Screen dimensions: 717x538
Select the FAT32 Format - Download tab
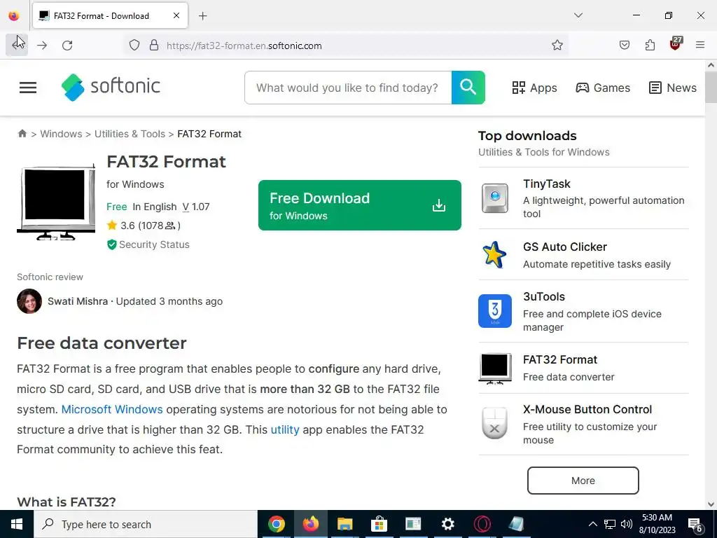pyautogui.click(x=110, y=16)
